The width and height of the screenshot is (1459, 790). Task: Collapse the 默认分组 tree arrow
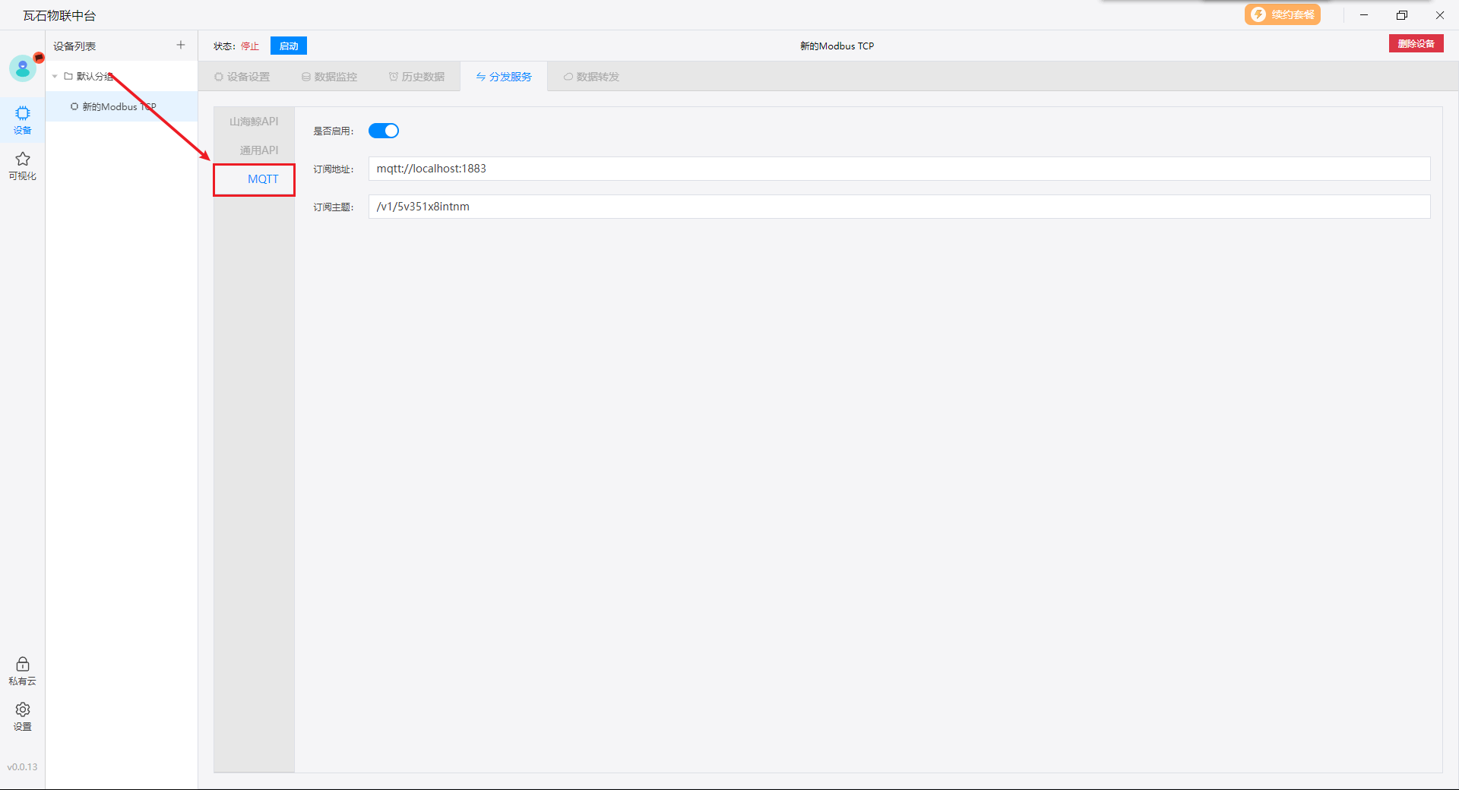55,76
